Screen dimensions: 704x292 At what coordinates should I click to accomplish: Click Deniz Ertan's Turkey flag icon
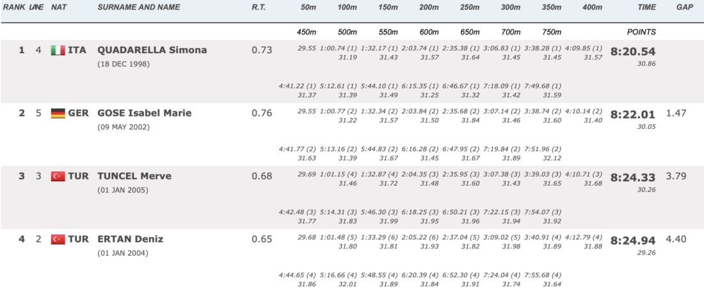tap(58, 239)
